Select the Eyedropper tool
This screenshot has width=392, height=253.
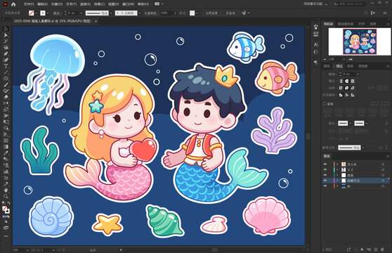click(6, 153)
